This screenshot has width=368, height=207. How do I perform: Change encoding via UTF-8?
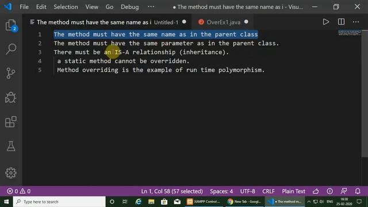click(247, 191)
